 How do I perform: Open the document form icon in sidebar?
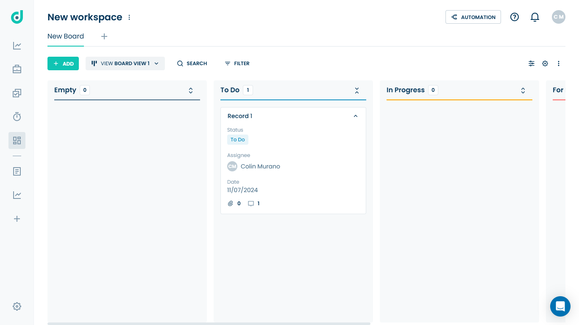17,171
